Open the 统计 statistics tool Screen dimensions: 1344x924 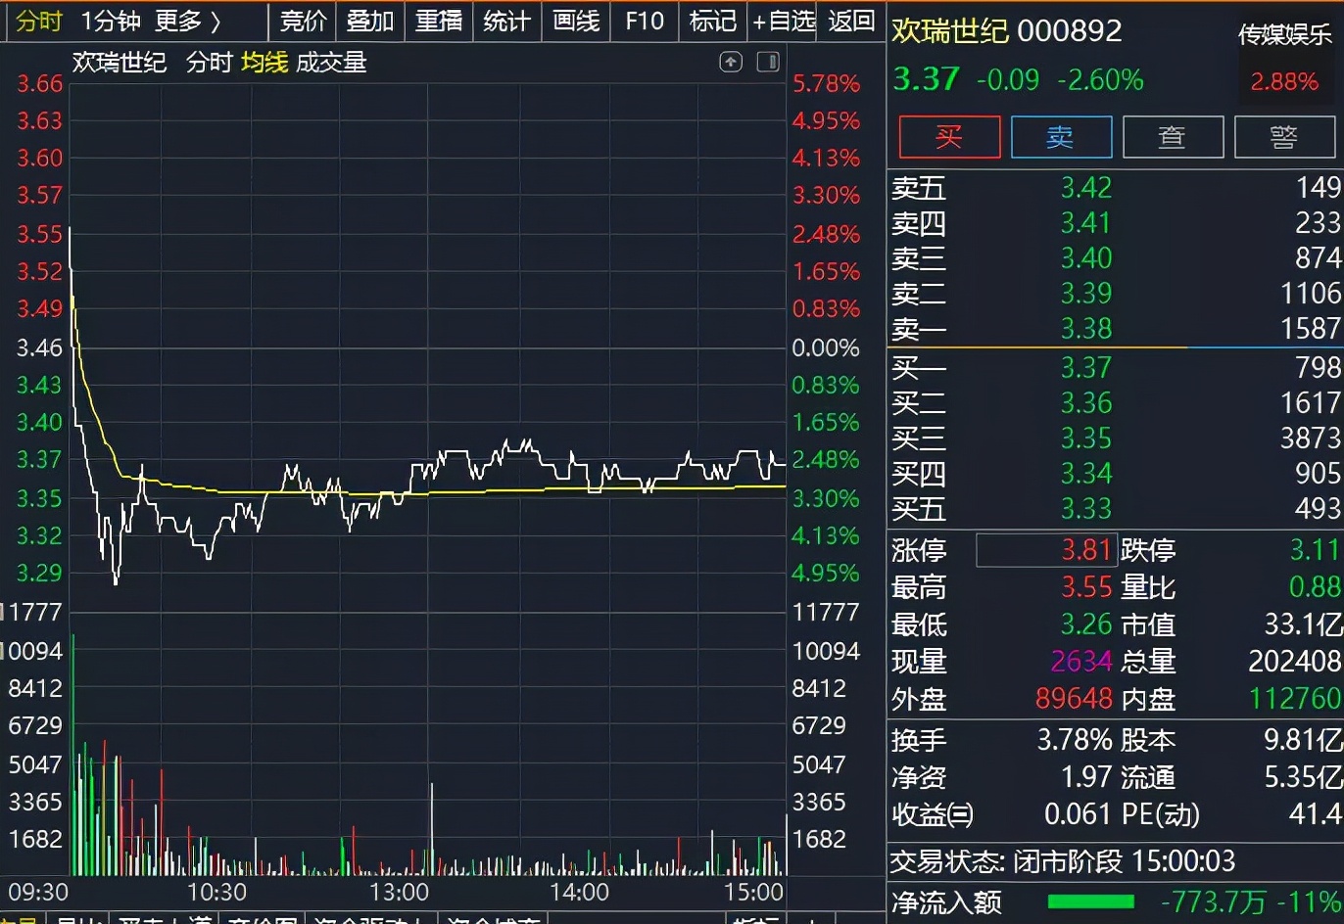pos(507,21)
